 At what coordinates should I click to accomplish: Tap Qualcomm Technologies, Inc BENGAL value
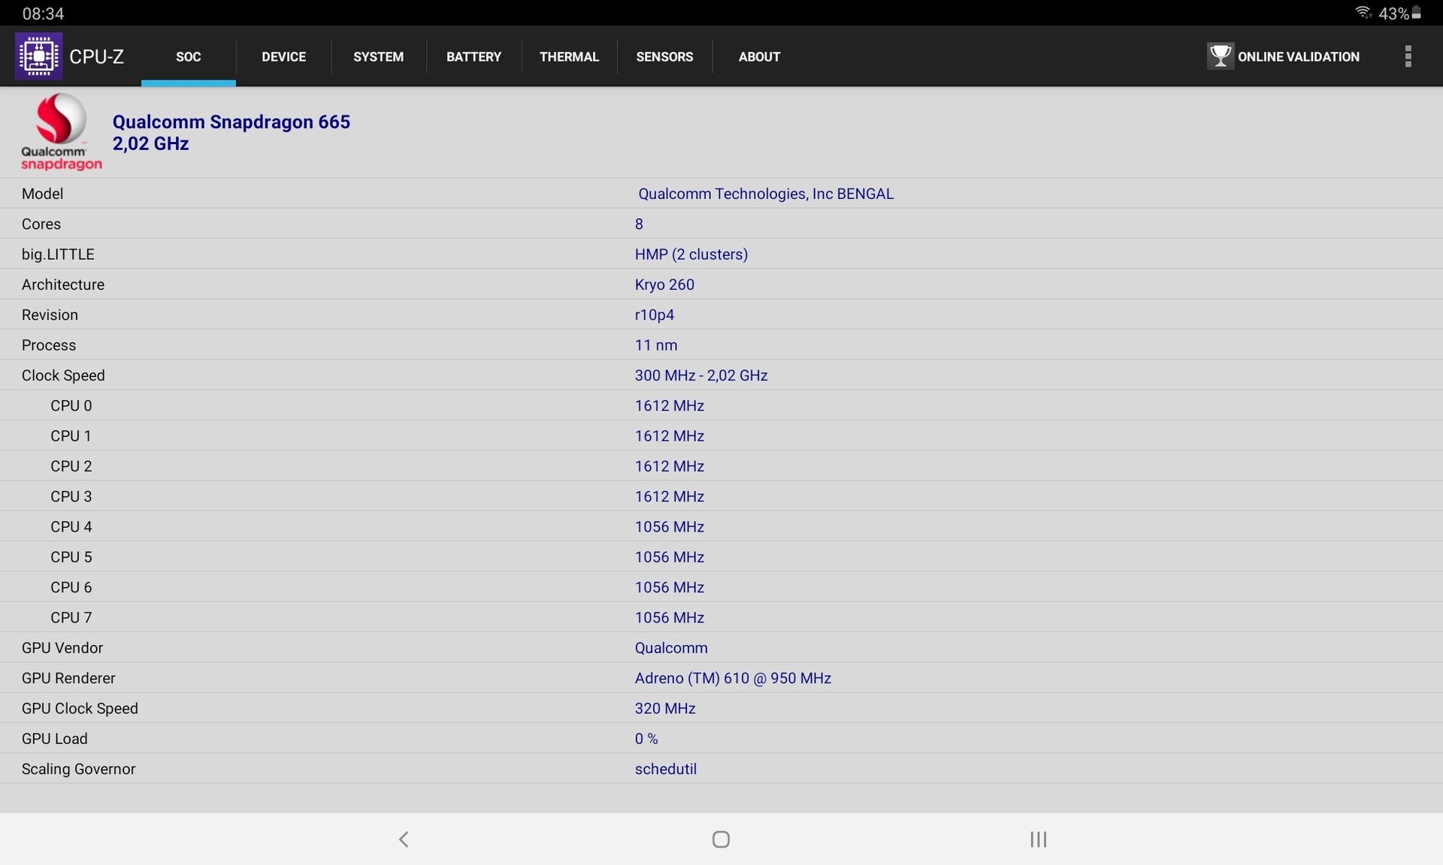coord(766,194)
